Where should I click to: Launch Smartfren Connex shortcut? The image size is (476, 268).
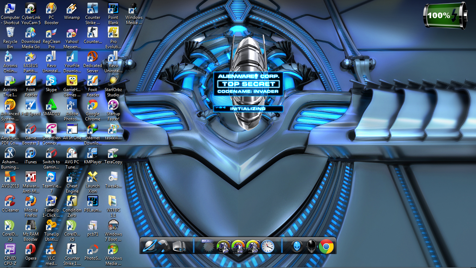(51, 134)
